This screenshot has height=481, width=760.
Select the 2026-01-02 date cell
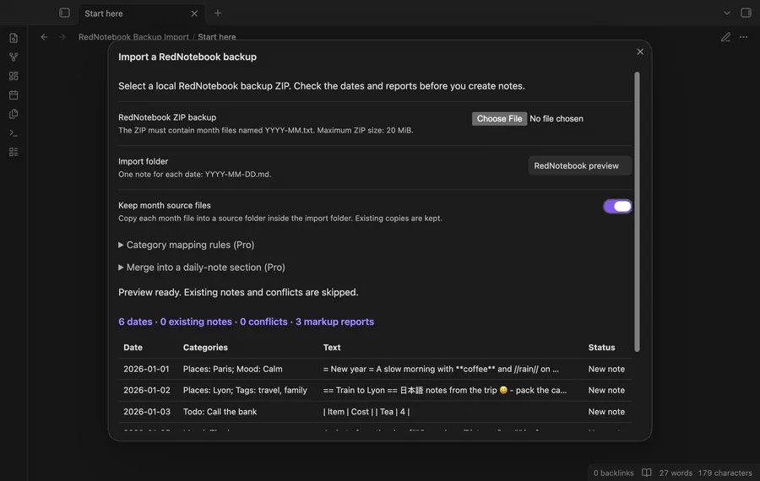coord(147,391)
